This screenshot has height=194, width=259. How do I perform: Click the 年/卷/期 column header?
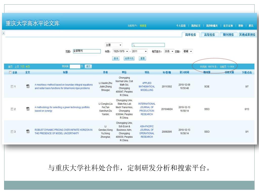(167, 72)
